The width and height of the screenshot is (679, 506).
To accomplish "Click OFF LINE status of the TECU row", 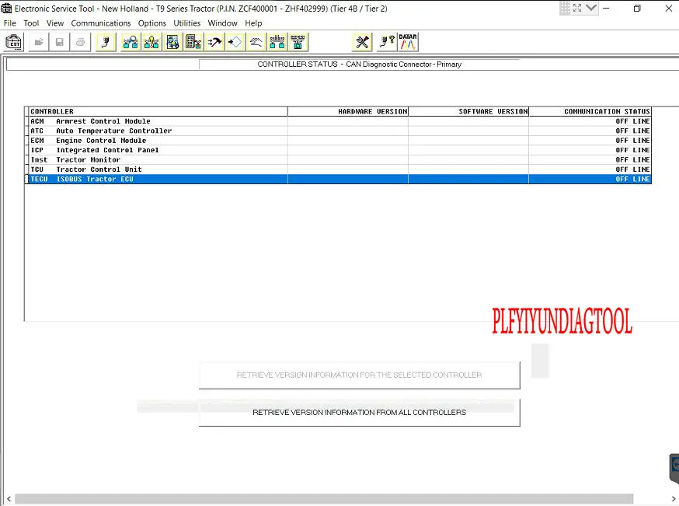I will click(x=632, y=179).
